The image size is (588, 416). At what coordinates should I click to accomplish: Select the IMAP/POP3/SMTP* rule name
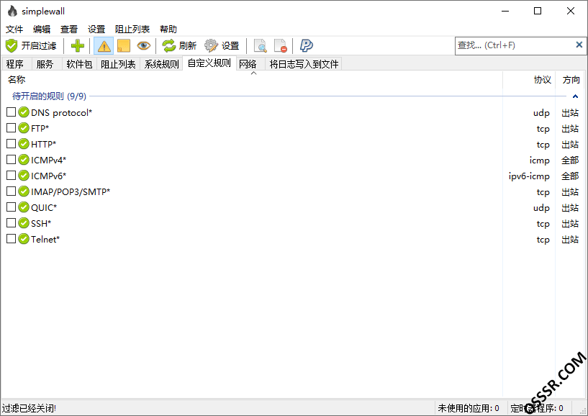tap(71, 191)
